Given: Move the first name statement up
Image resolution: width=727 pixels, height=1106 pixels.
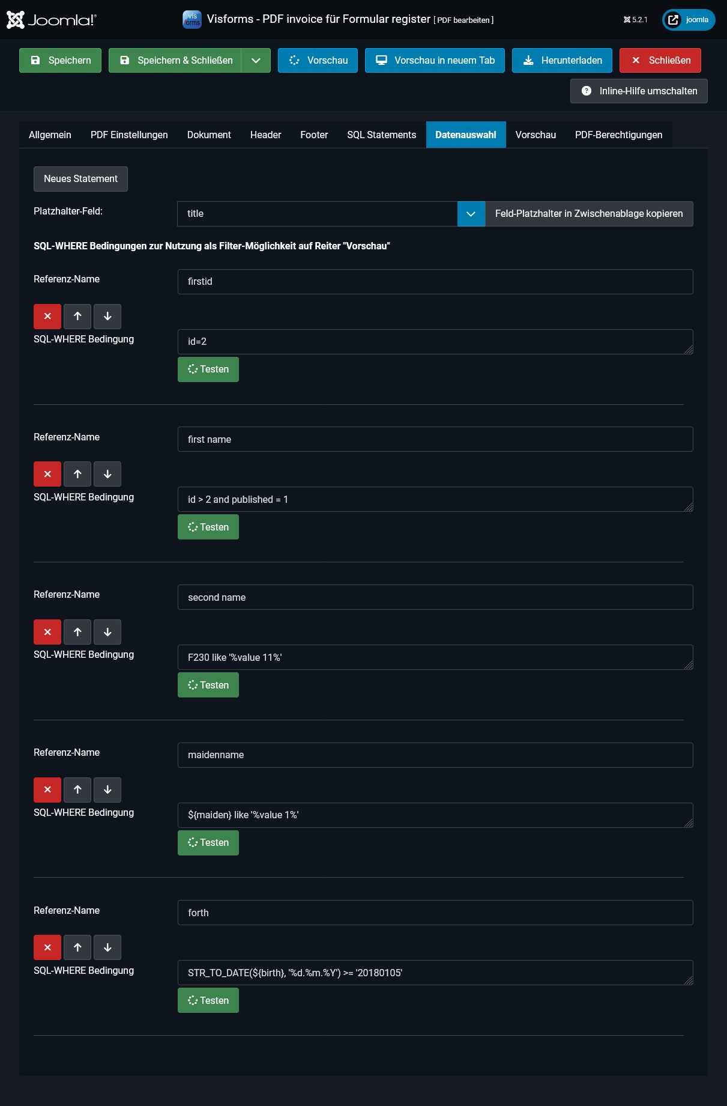Looking at the screenshot, I should click(77, 474).
